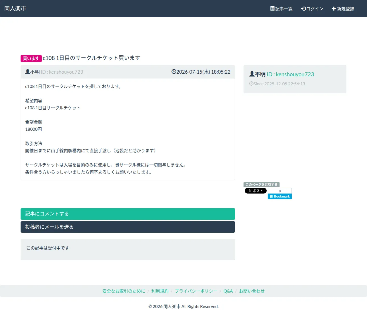The image size is (367, 310).
Task: Open 同人楽市 home from navbar brand
Action: tap(15, 9)
